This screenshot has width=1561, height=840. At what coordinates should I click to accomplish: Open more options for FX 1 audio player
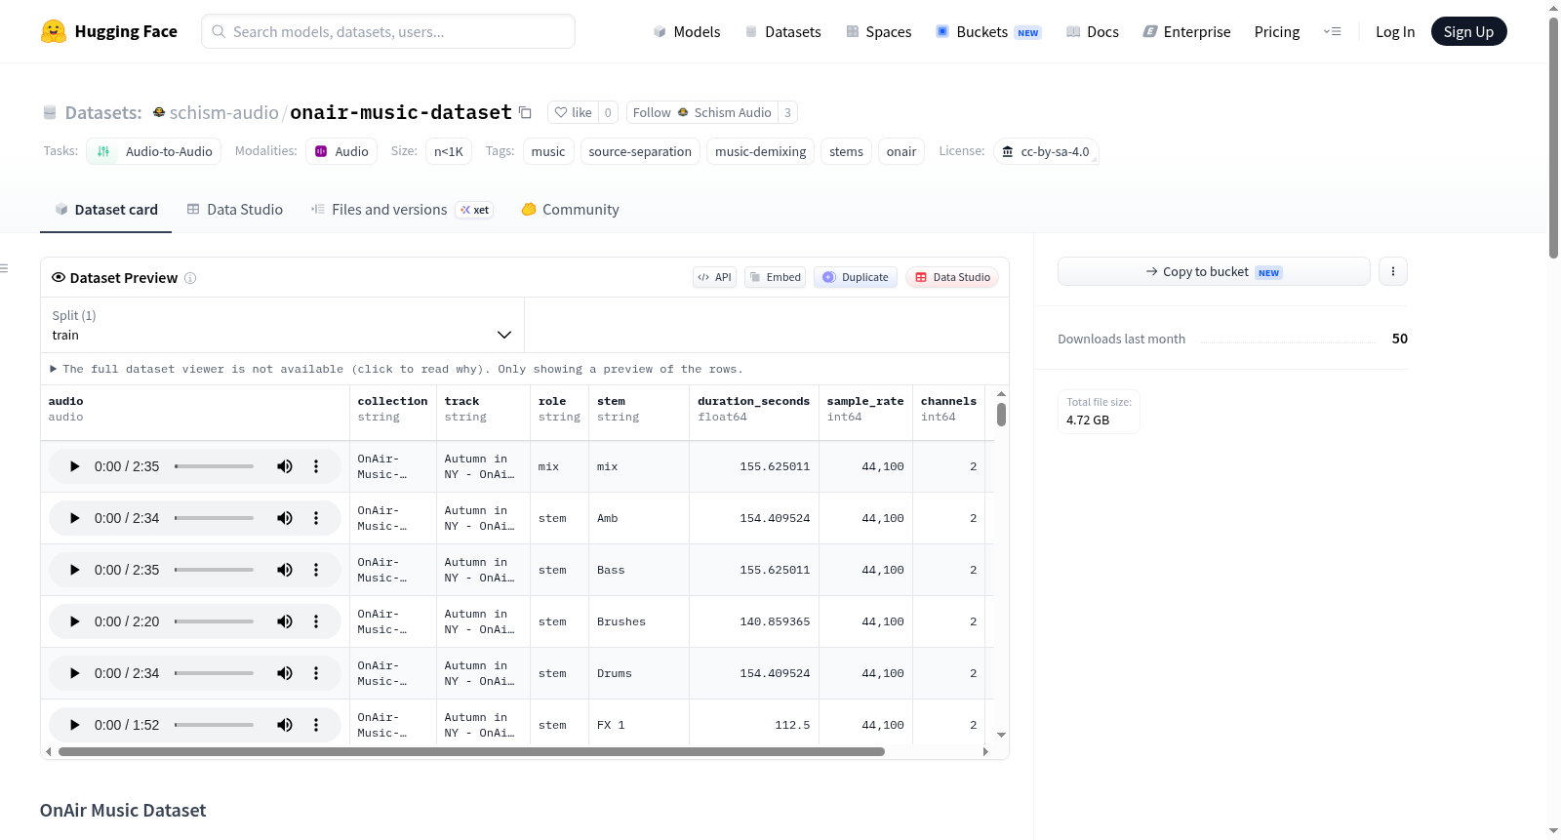[x=316, y=725]
